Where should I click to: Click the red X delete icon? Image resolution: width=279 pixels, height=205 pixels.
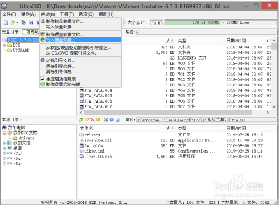click(93, 120)
